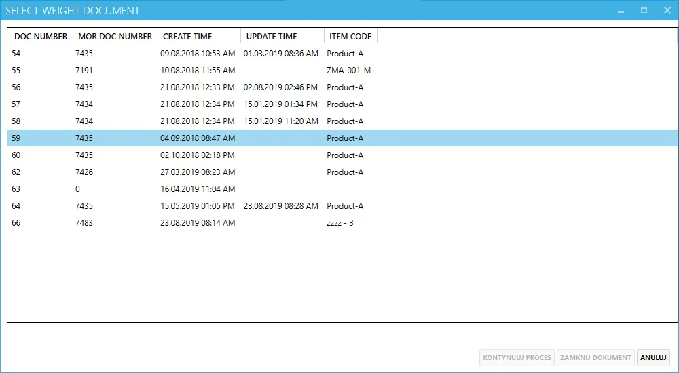Select document number 62 row

(343, 172)
